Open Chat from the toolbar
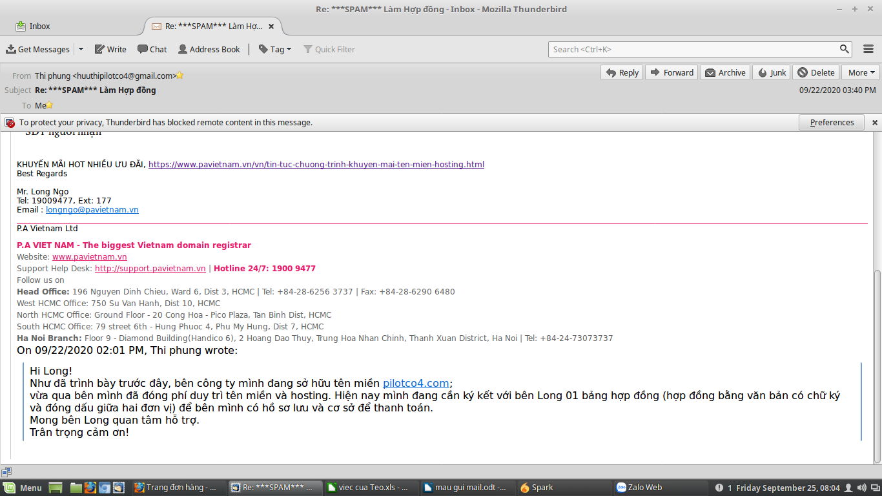This screenshot has height=496, width=882. coord(152,49)
